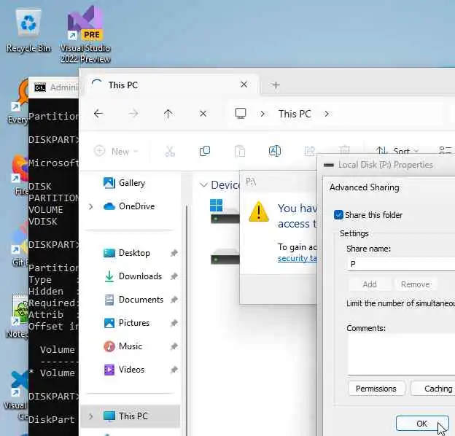This screenshot has height=436, width=455.
Task: Open the Sort dropdown menu
Action: tap(397, 150)
